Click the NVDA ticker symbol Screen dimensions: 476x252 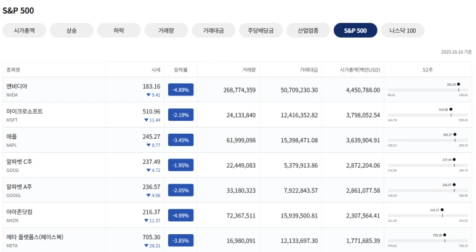12,95
